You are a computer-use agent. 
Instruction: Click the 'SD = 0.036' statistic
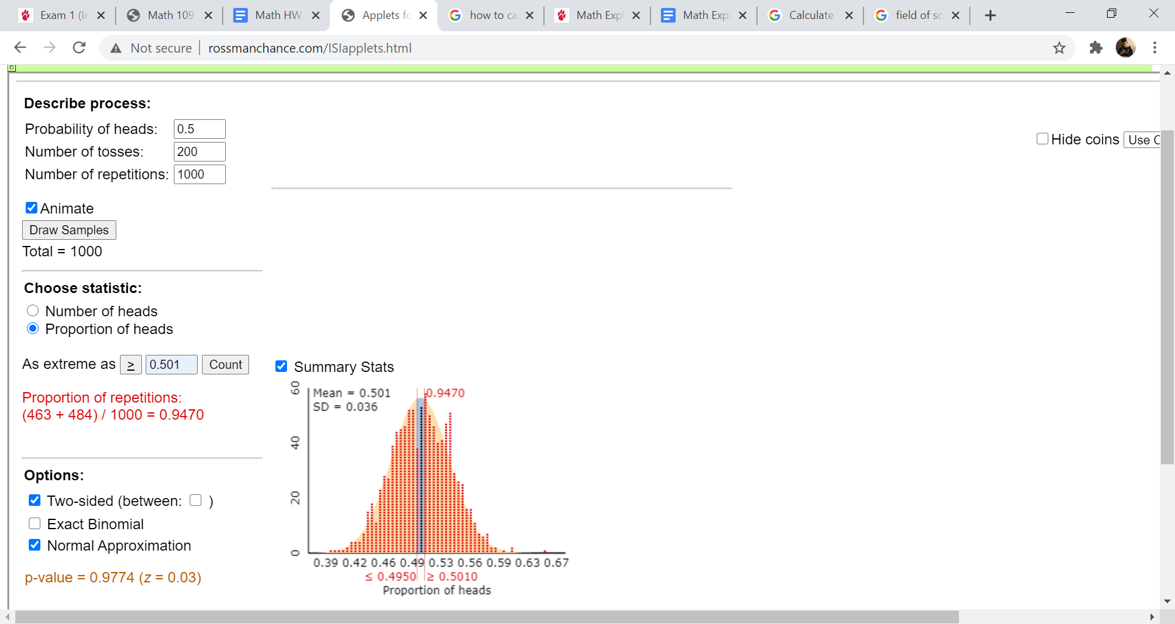346,407
